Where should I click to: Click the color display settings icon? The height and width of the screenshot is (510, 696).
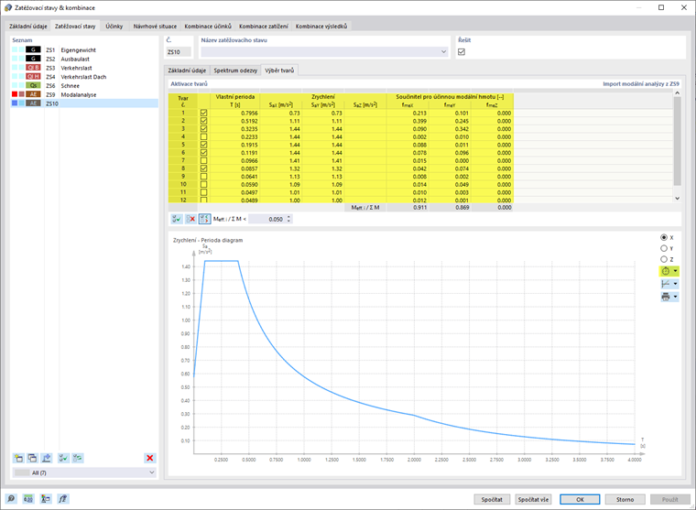coord(46,499)
